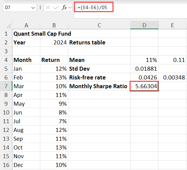Select column E header
The width and height of the screenshot is (187, 170).
click(x=173, y=25)
